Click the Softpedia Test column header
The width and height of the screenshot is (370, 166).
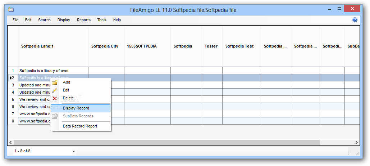pyautogui.click(x=241, y=46)
